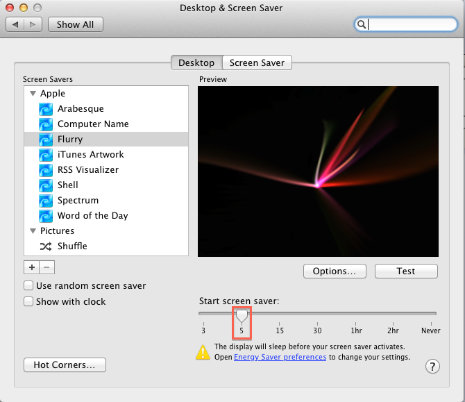Select Shuffle under Pictures
The image size is (465, 402).
[106, 246]
